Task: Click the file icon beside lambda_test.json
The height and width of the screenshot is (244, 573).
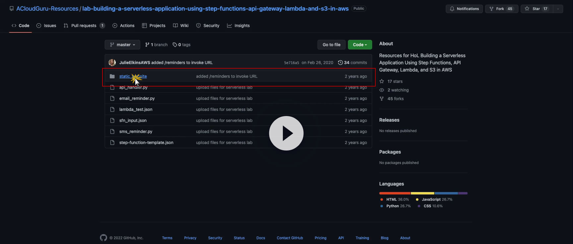Action: tap(112, 109)
